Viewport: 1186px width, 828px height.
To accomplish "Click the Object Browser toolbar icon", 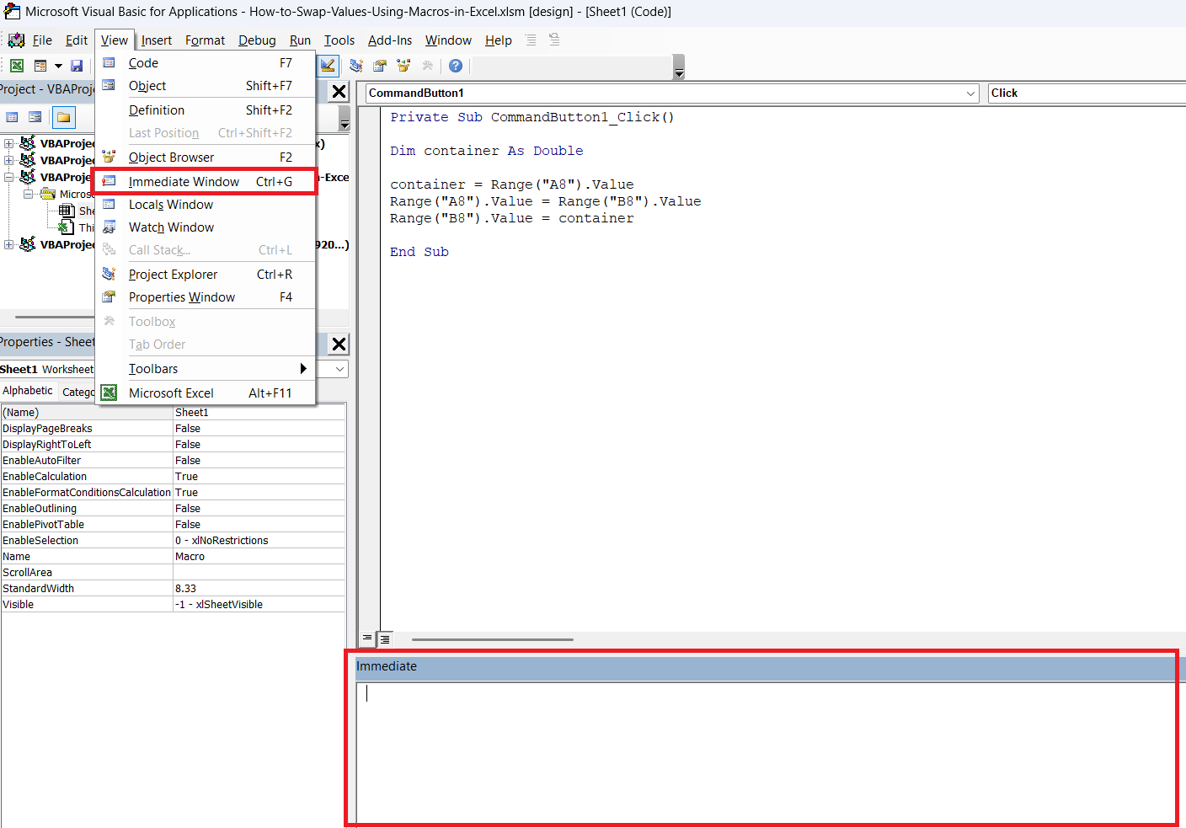I will [403, 66].
